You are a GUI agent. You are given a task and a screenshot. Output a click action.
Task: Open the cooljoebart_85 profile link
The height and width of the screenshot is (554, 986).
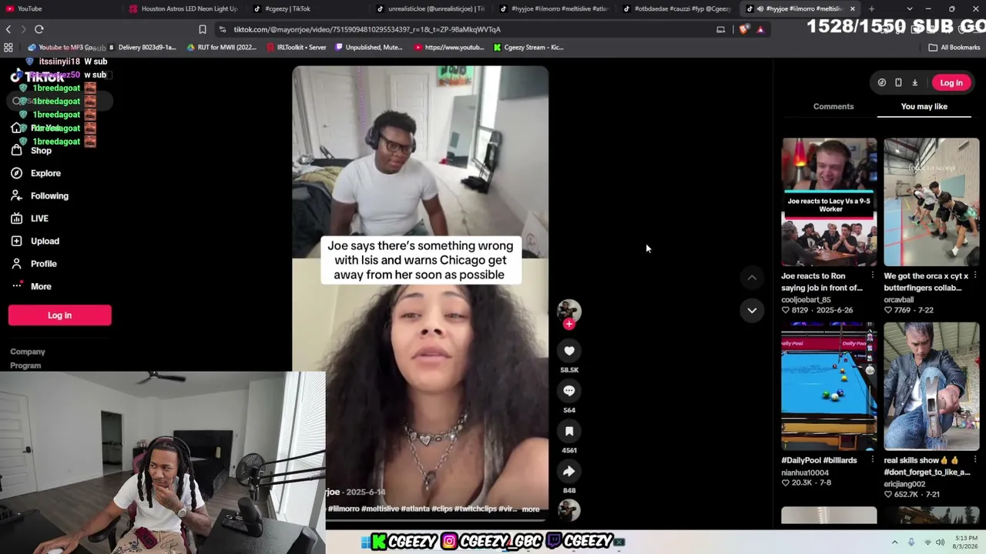(806, 299)
